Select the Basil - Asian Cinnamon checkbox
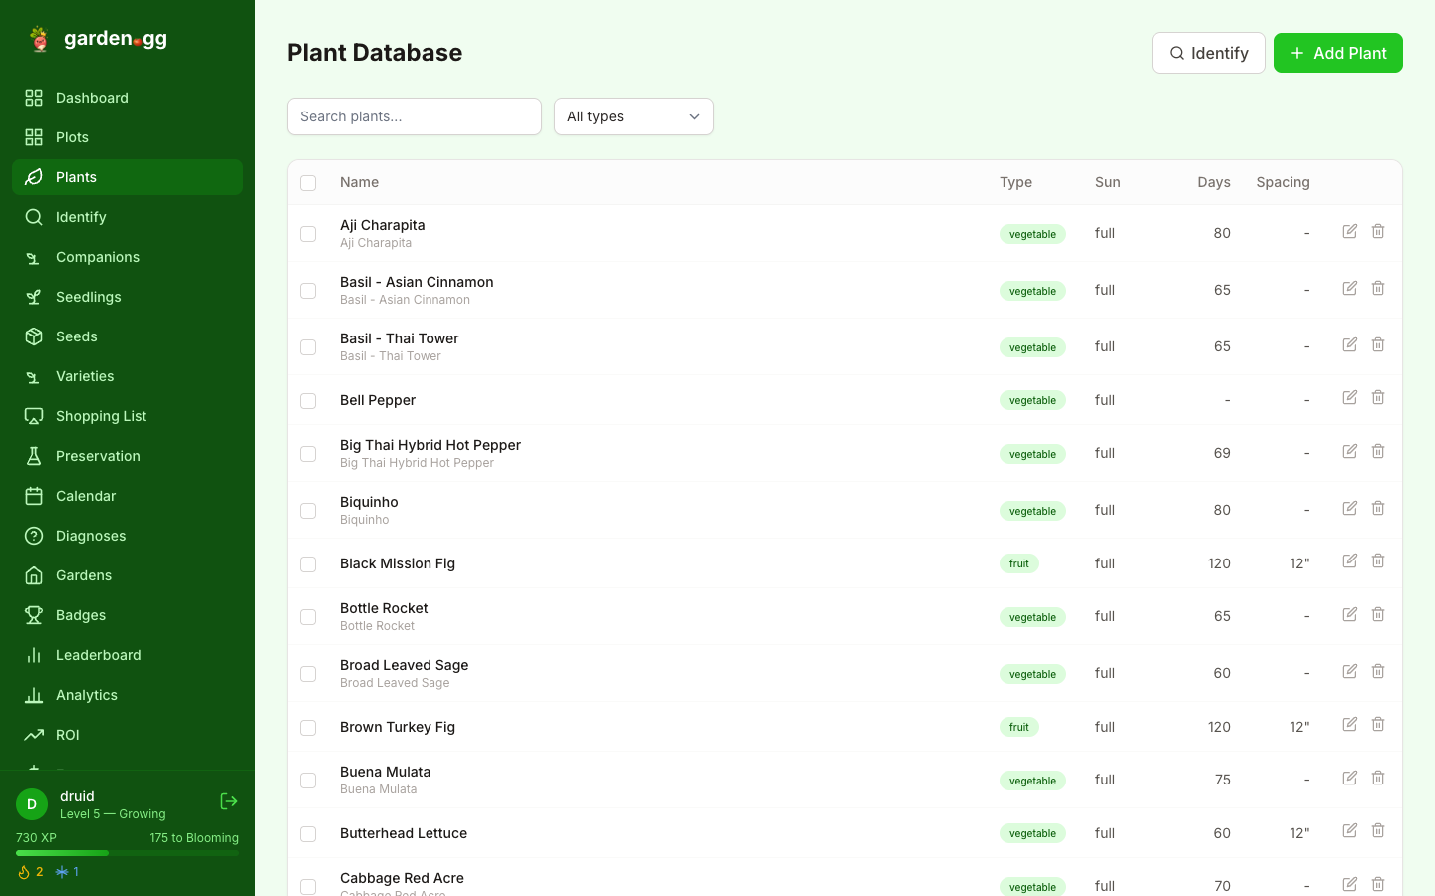The image size is (1435, 896). point(308,291)
